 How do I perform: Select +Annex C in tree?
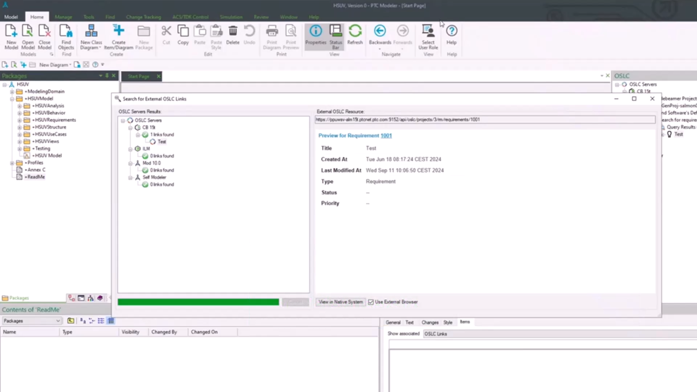(x=35, y=170)
